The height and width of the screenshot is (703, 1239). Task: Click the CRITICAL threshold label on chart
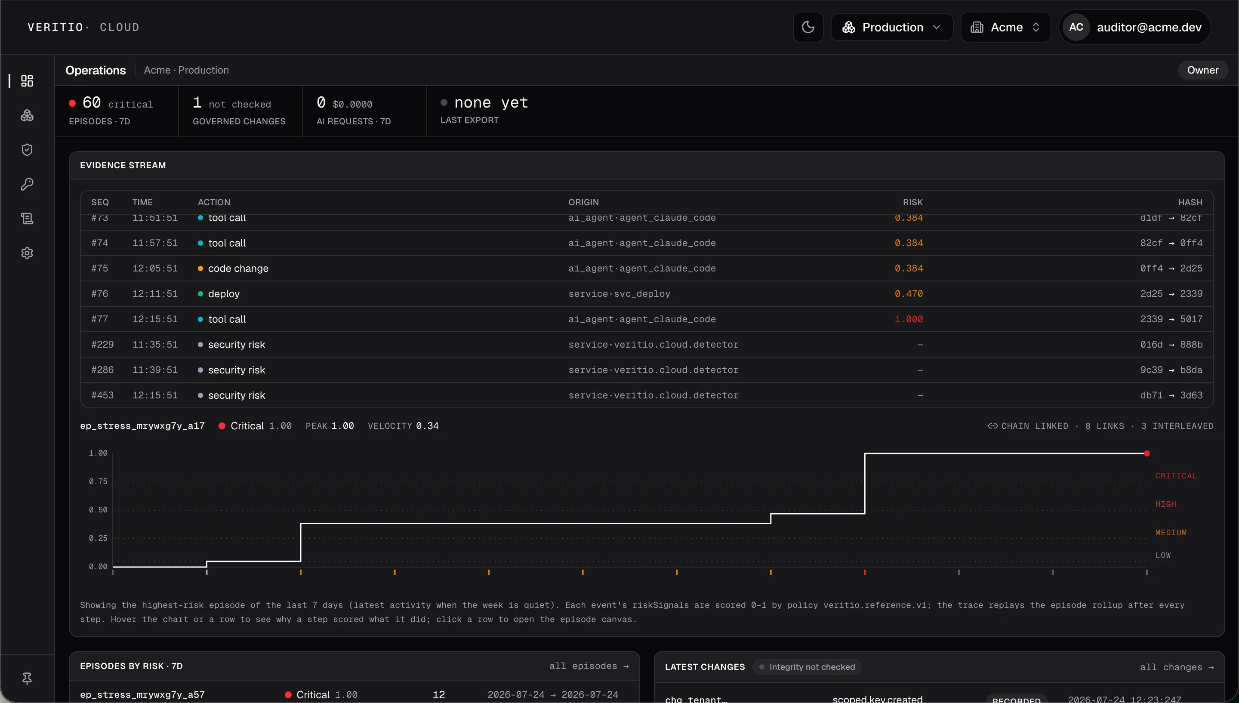(1176, 475)
